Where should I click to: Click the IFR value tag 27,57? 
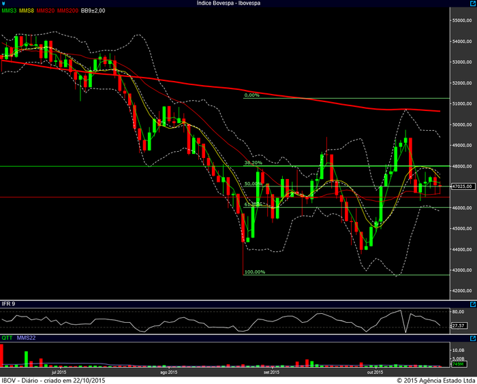click(x=459, y=325)
